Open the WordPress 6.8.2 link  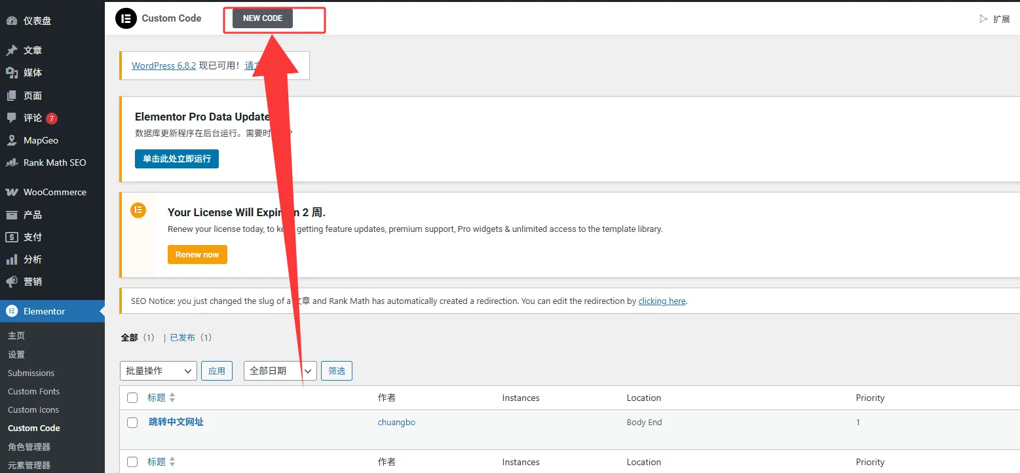(x=164, y=66)
